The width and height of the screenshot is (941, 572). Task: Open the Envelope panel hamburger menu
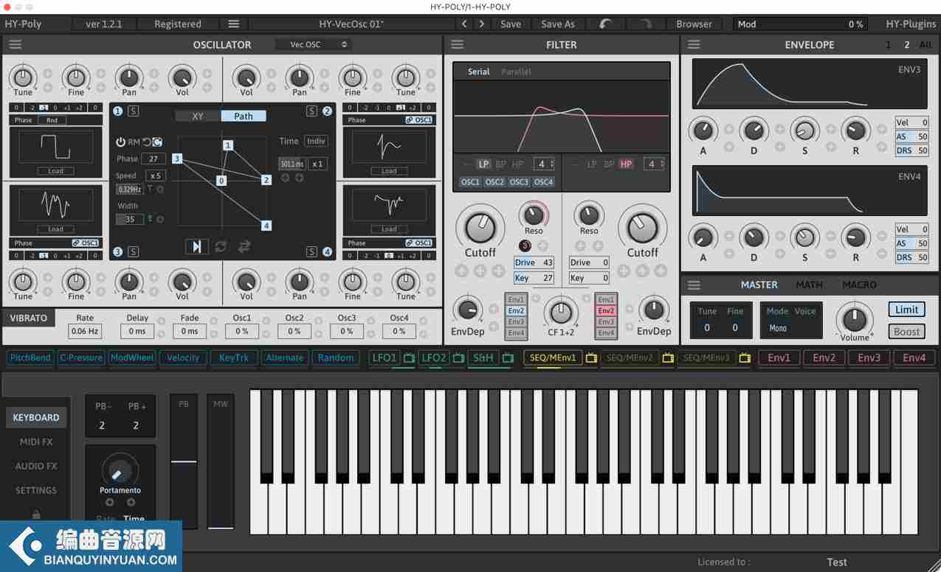pos(694,45)
